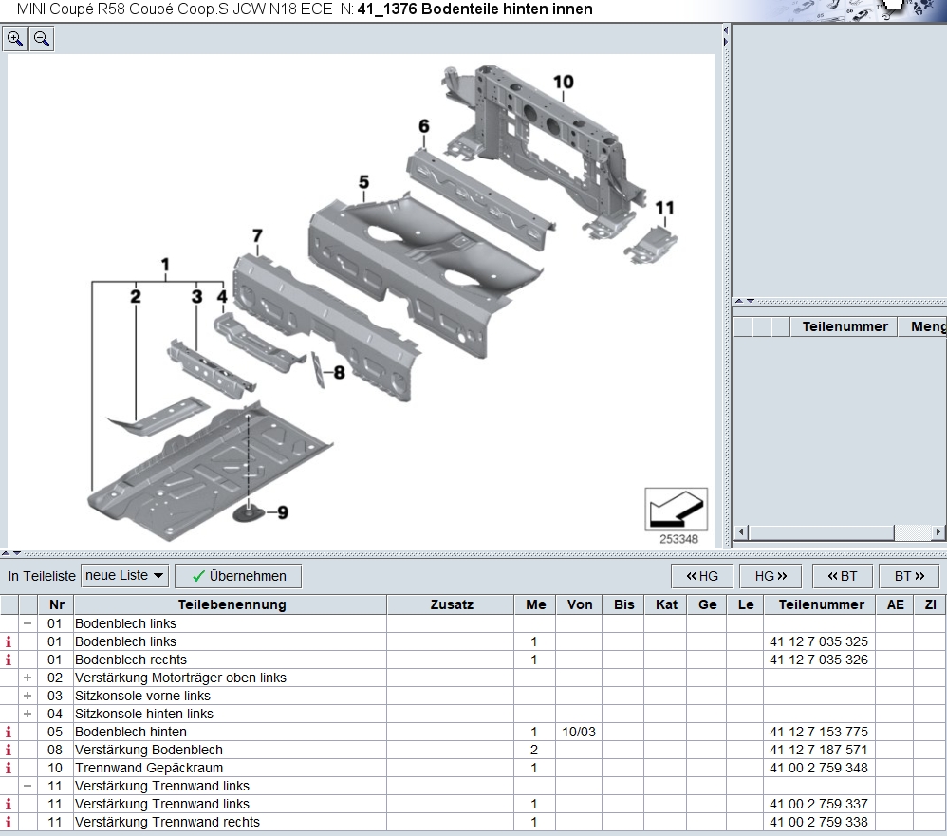Click the zoom in magnifier icon

[15, 39]
